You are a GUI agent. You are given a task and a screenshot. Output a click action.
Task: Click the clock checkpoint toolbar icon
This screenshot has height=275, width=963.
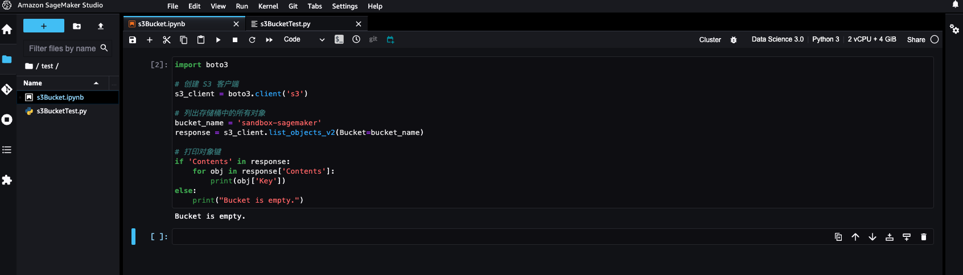[356, 39]
